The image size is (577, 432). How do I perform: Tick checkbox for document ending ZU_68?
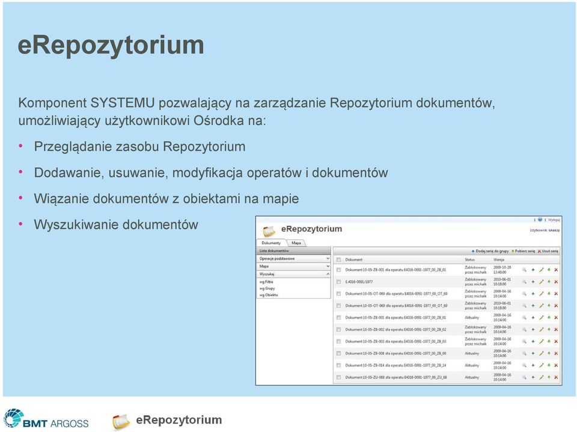click(338, 377)
